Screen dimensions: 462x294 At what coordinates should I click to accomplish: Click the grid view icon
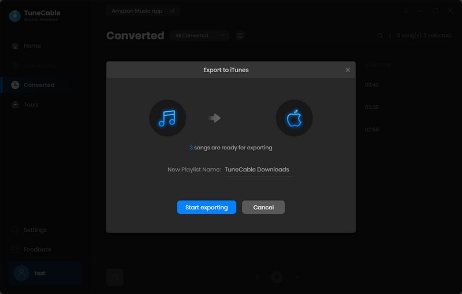tap(240, 36)
